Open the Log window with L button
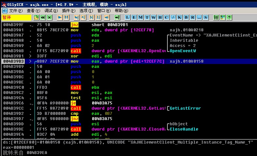Viewport: 257px width, 156px height. (x=127, y=17)
